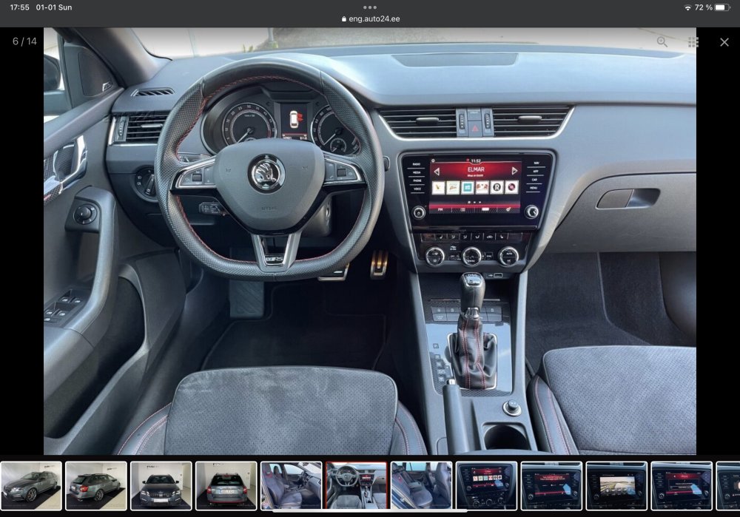Select third thumbnail showing car front
The width and height of the screenshot is (740, 517).
coord(161,486)
